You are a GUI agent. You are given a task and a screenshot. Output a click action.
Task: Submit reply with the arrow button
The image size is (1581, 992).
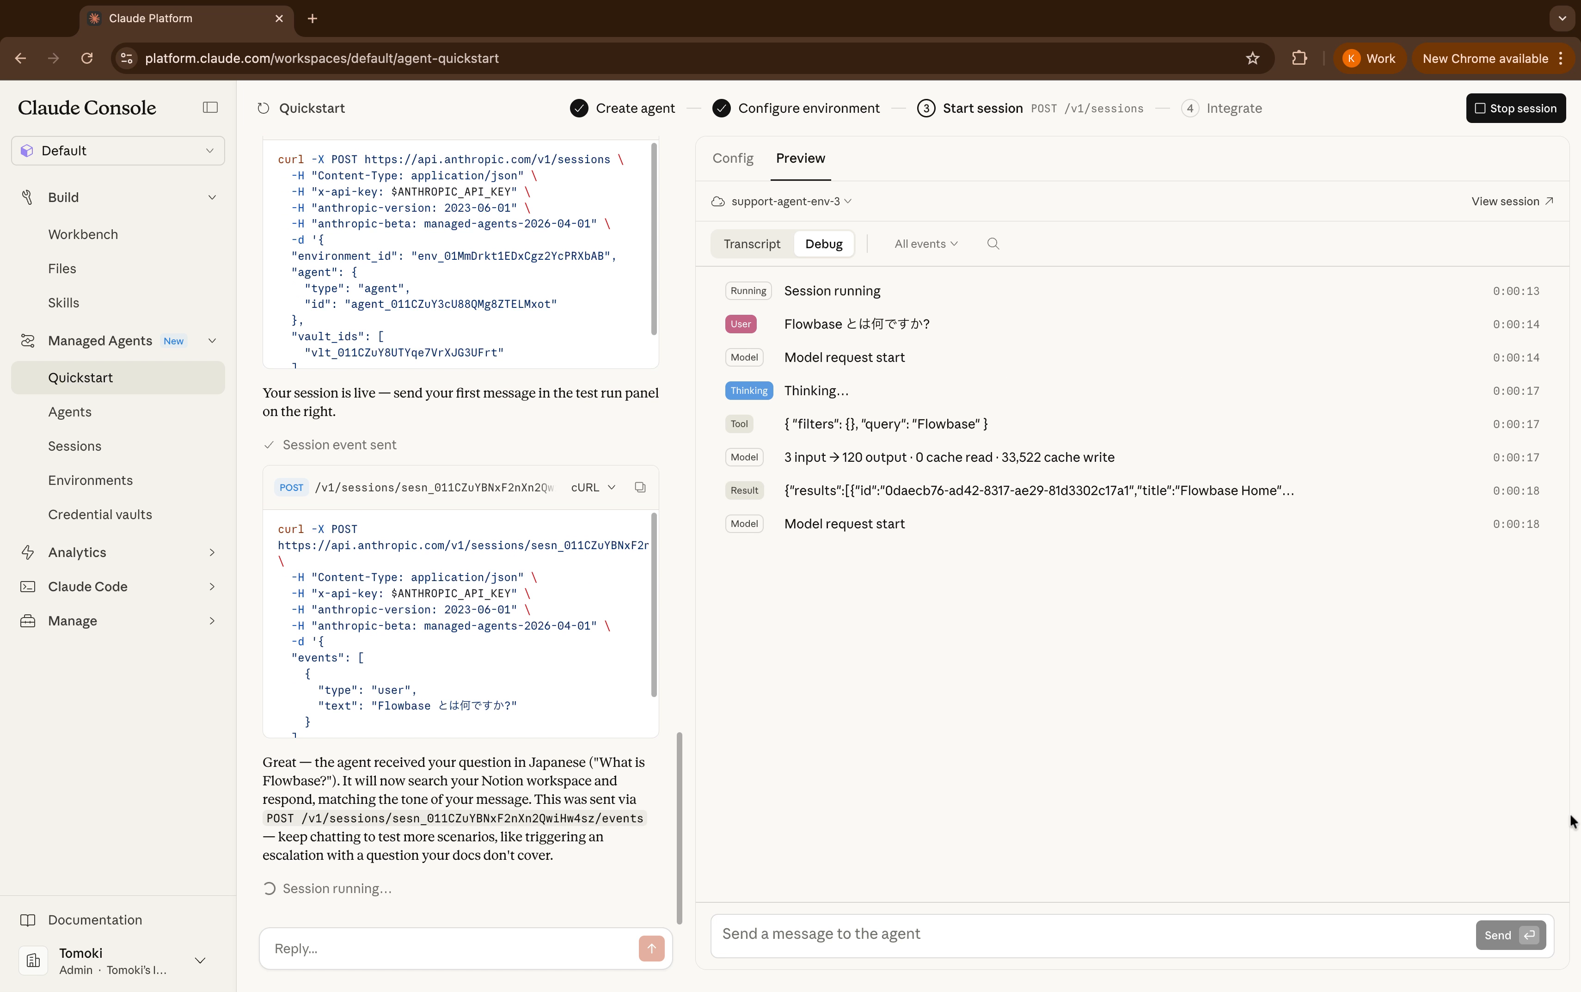point(651,949)
